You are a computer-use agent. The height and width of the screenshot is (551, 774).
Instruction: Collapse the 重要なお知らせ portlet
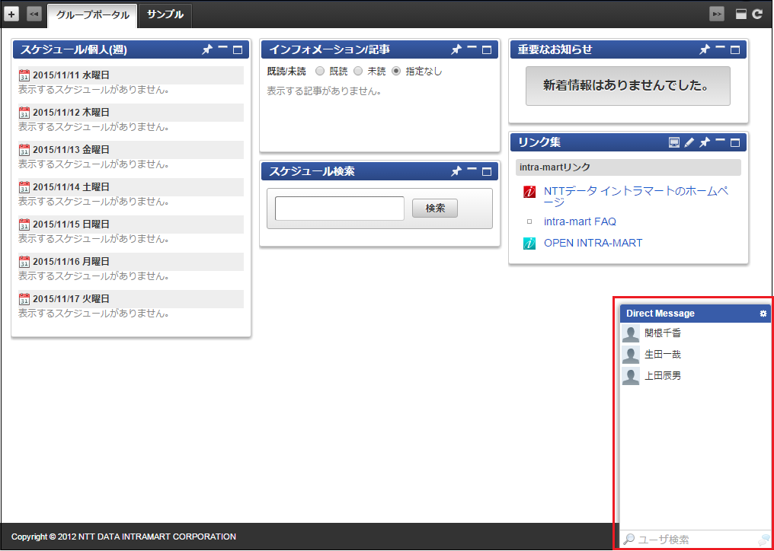click(x=721, y=47)
